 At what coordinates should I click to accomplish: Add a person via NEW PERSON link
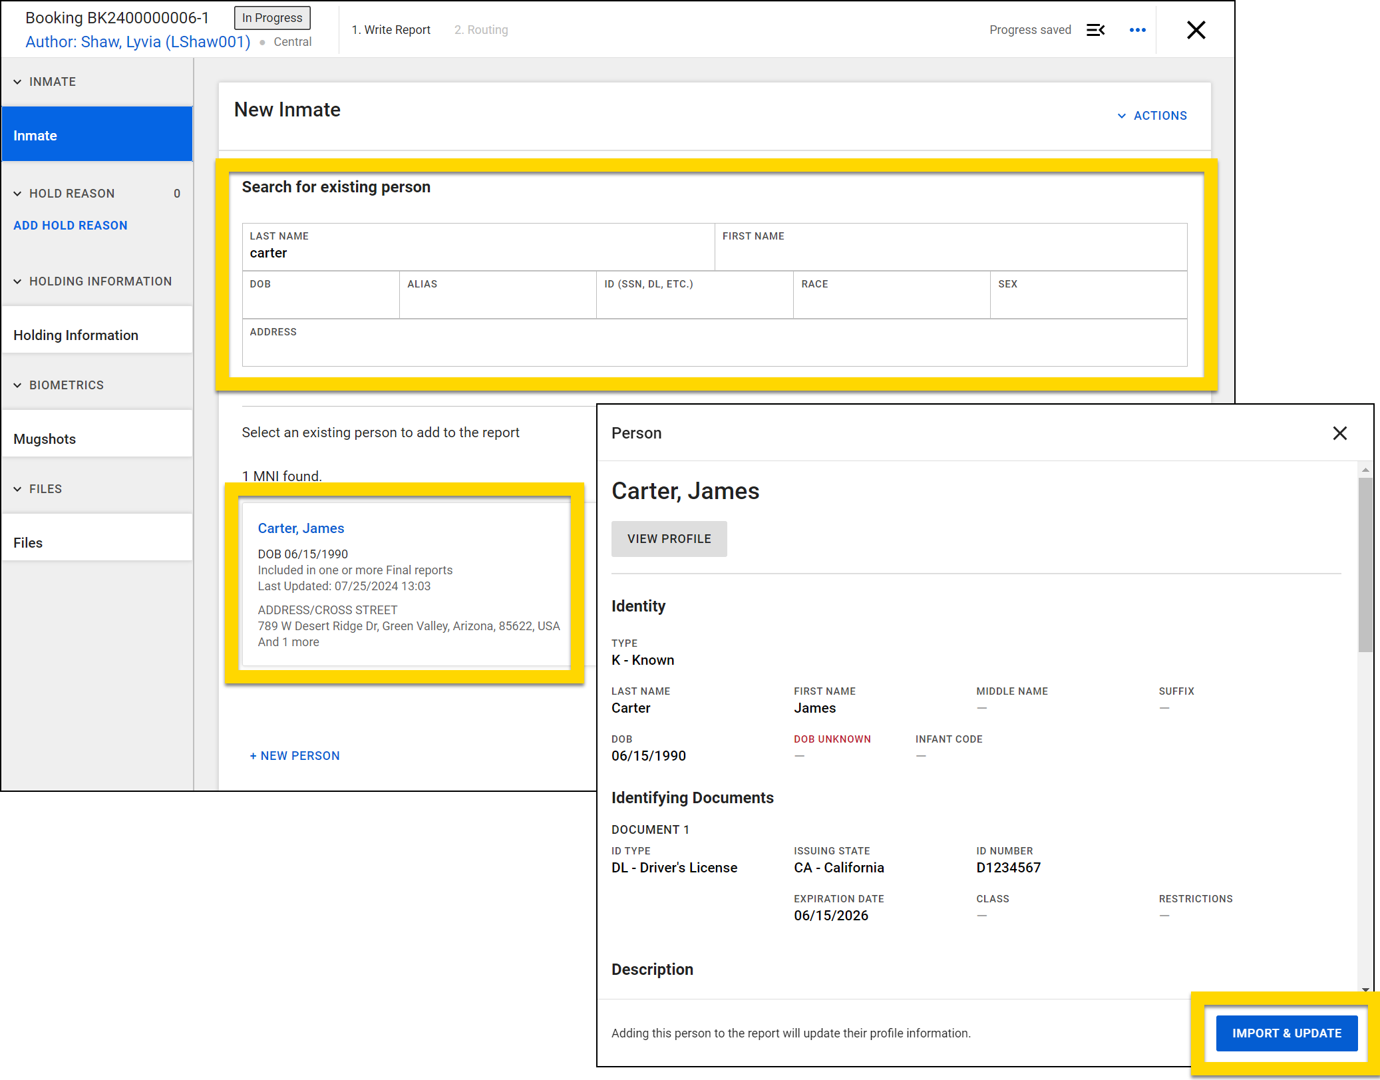(295, 755)
